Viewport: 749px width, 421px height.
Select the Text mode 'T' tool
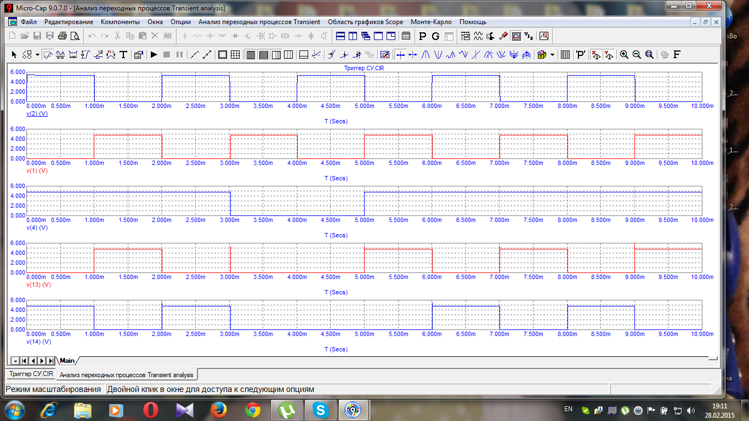[x=123, y=54]
